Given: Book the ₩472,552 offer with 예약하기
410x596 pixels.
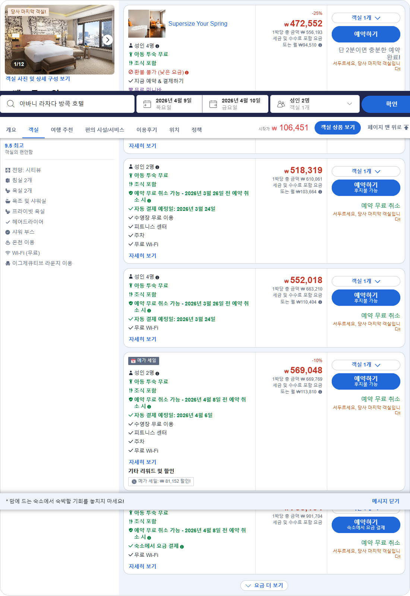Looking at the screenshot, I should [366, 34].
